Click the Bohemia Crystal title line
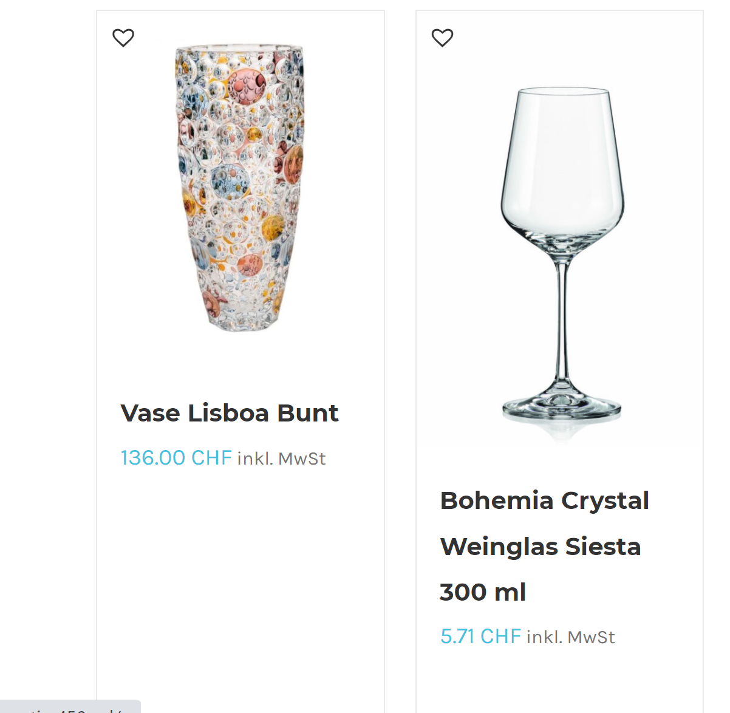The image size is (730, 713). [x=545, y=501]
